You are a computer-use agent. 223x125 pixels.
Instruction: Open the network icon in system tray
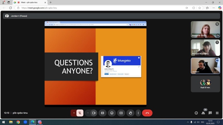click(195, 122)
